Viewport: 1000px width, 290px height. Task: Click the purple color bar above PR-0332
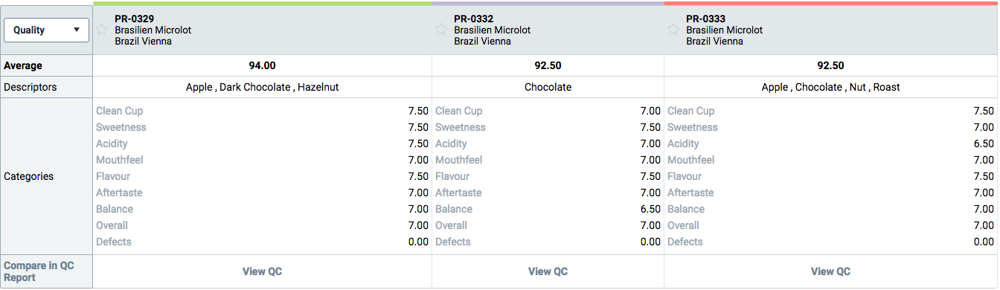[548, 3]
